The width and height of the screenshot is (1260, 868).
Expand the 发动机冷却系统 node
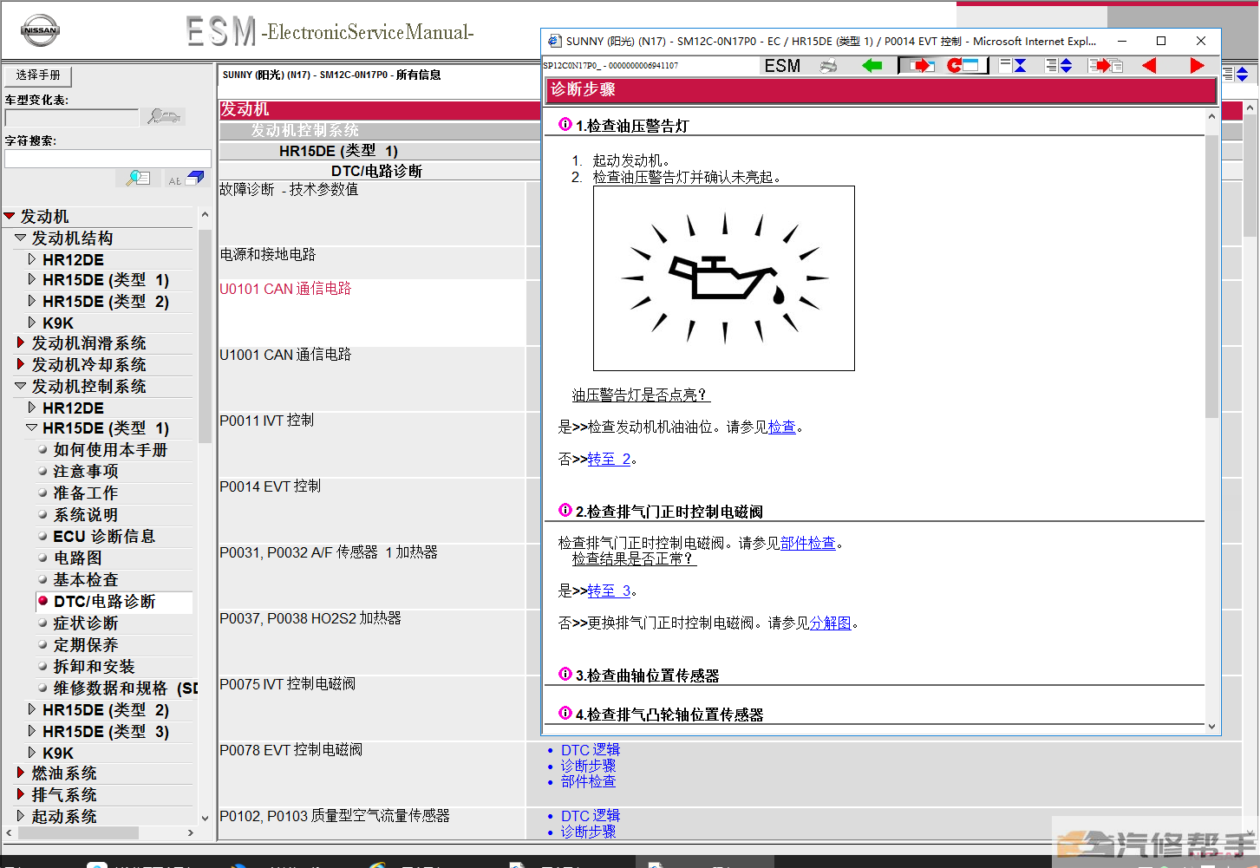(21, 364)
